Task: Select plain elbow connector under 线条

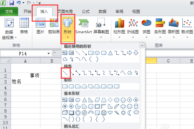Action: 84,73
